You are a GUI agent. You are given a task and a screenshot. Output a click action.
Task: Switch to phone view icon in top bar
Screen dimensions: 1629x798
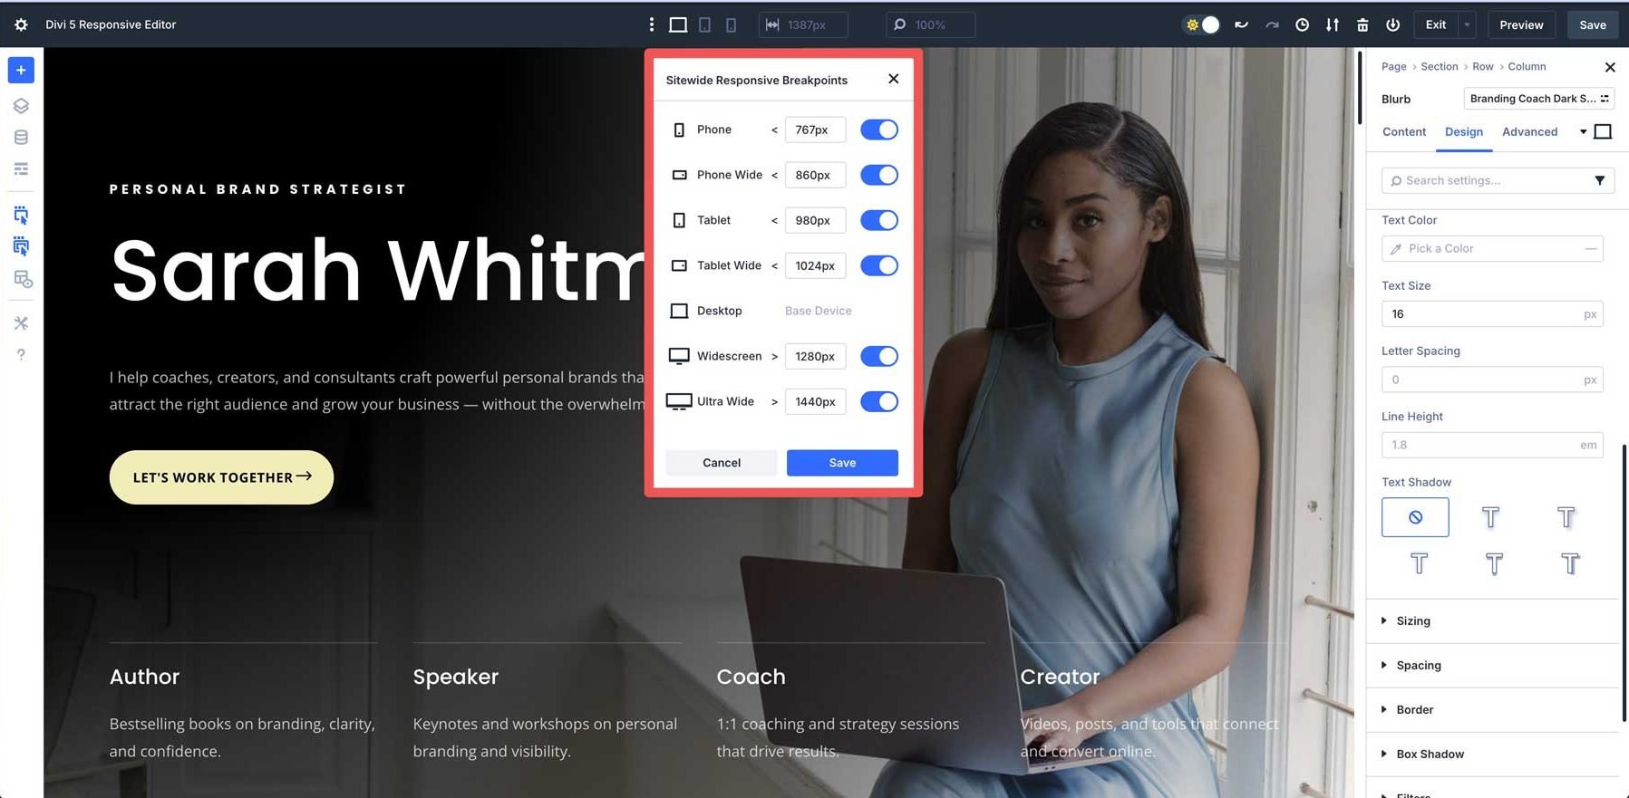[731, 24]
